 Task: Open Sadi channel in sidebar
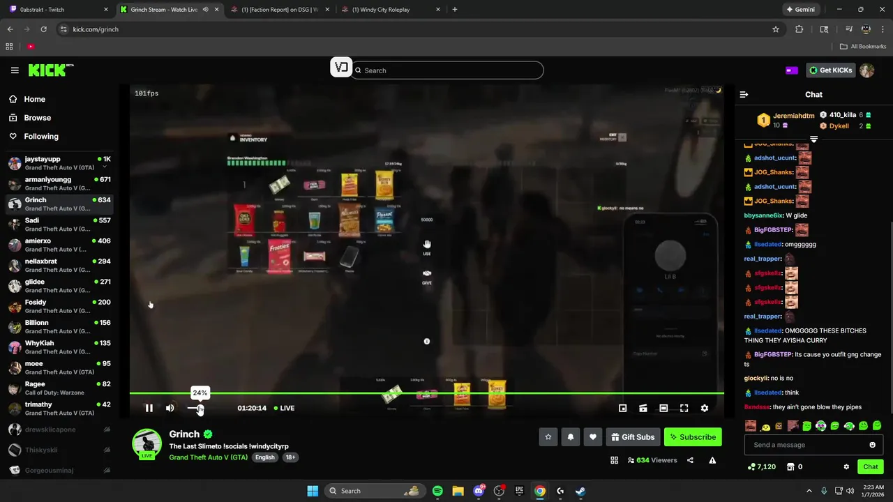pos(59,225)
